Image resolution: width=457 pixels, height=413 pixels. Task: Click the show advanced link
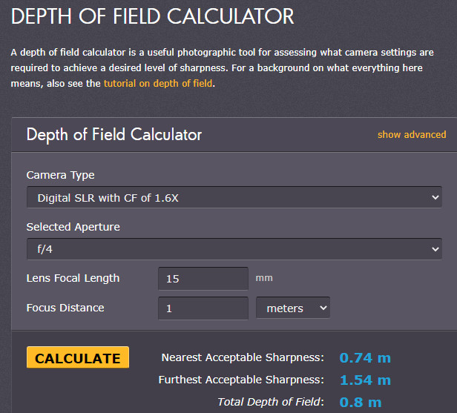tap(412, 134)
